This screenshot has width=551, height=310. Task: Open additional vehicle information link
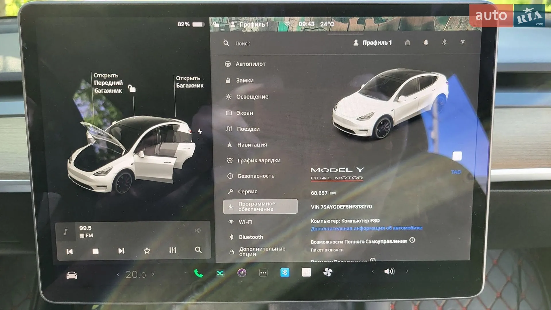[366, 228]
